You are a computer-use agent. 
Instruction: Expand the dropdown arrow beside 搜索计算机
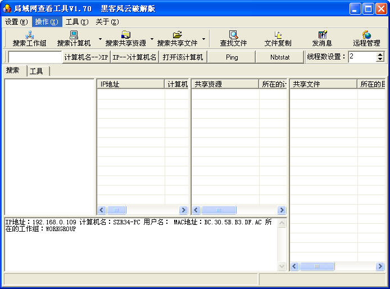(x=100, y=39)
